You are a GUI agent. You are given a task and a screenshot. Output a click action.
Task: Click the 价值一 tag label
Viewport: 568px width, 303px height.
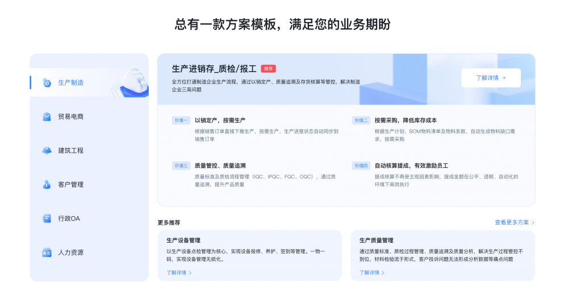click(x=181, y=120)
